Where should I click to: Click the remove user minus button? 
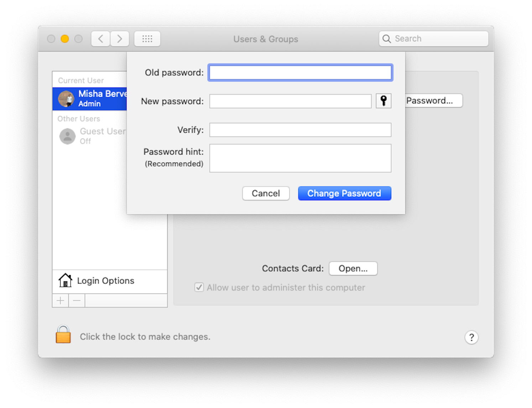point(76,300)
